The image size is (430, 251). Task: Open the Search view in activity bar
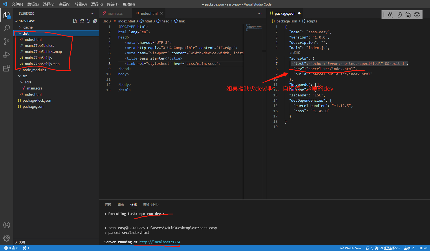[x=7, y=28]
